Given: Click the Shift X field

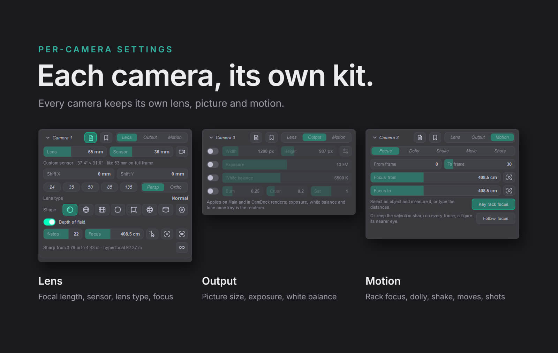Looking at the screenshot, I should pos(79,174).
